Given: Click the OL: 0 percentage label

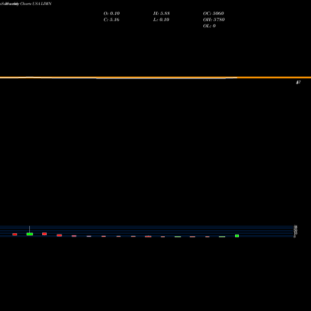Looking at the screenshot, I should pyautogui.click(x=210, y=26).
